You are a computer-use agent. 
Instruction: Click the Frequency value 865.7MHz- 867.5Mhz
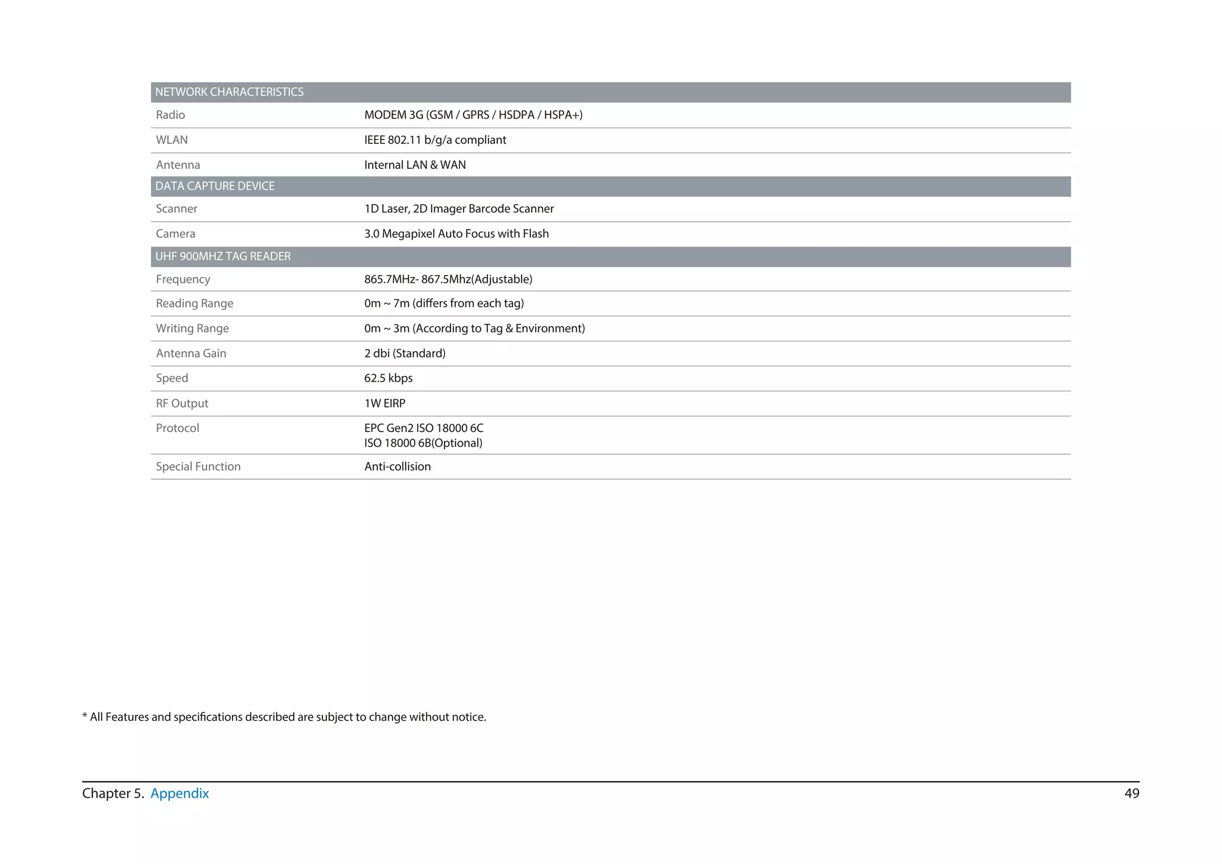pos(448,279)
